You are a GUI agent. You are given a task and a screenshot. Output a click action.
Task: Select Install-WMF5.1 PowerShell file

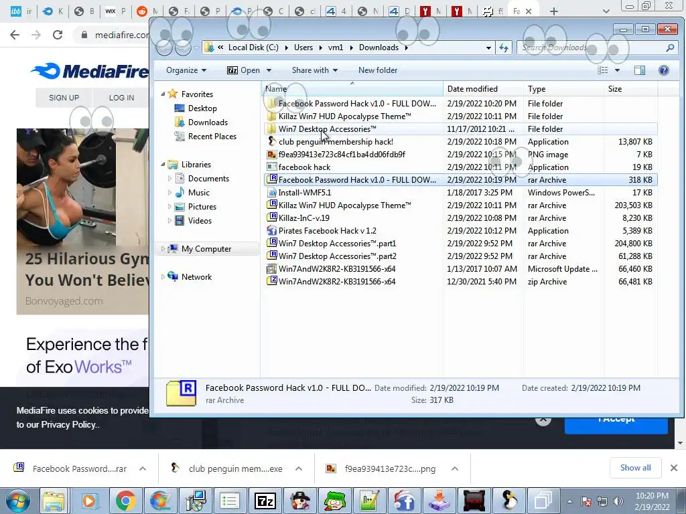point(460,192)
